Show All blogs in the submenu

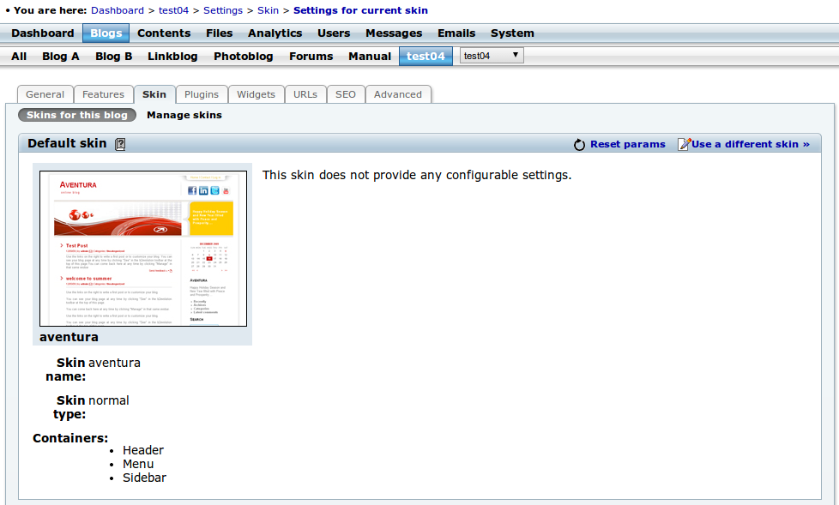pos(19,57)
